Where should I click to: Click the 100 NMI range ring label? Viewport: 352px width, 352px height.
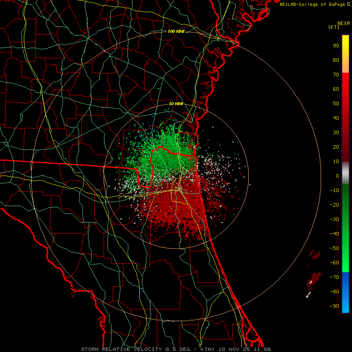pyautogui.click(x=176, y=31)
